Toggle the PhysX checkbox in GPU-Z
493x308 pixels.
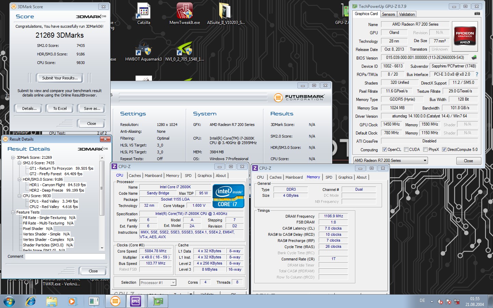[x=425, y=150]
